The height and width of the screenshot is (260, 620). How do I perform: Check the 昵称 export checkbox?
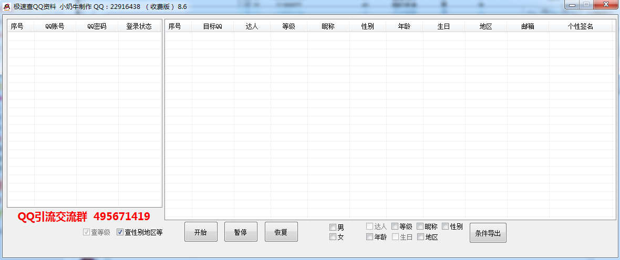[x=420, y=226]
